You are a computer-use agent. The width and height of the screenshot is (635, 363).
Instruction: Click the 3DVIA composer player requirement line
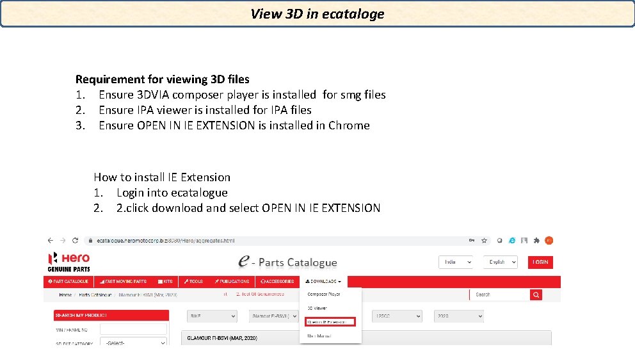pos(242,94)
